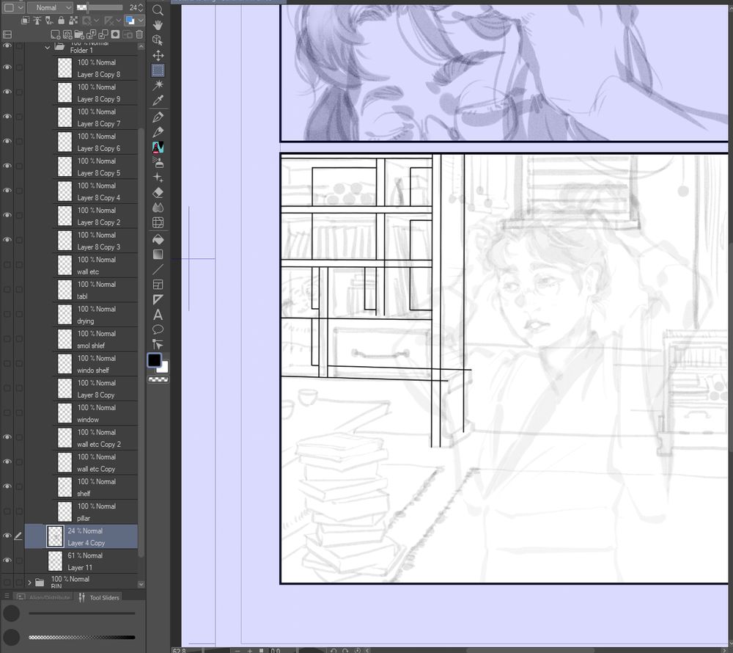Screen dimensions: 733x653
Task: Switch to the Align/Distribute tab
Action: [43, 598]
